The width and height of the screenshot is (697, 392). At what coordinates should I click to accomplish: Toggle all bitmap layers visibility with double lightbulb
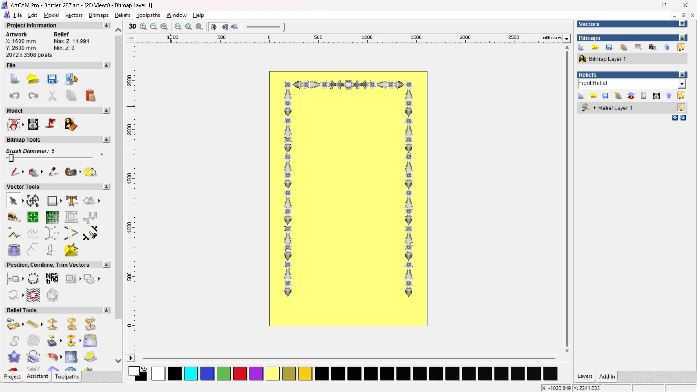point(681,47)
